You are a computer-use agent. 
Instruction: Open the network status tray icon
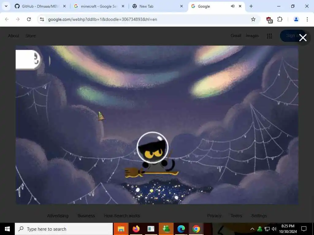[x=267, y=229]
